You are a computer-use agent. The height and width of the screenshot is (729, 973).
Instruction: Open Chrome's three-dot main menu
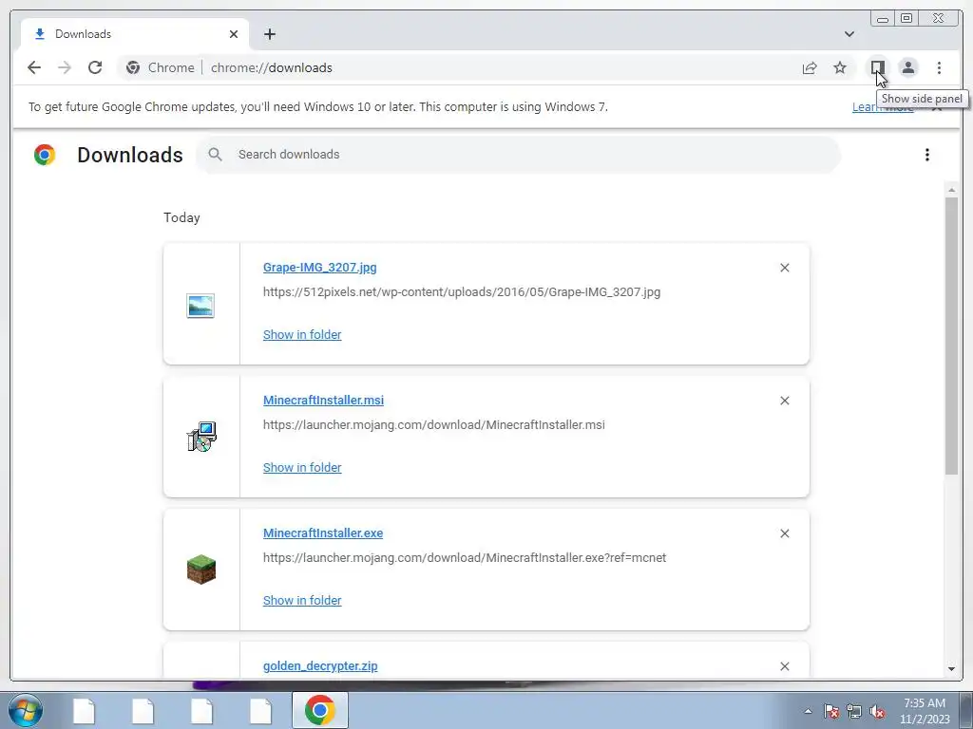coord(939,67)
